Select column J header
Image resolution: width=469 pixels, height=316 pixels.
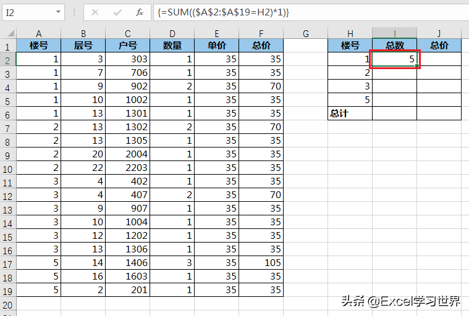pos(439,33)
